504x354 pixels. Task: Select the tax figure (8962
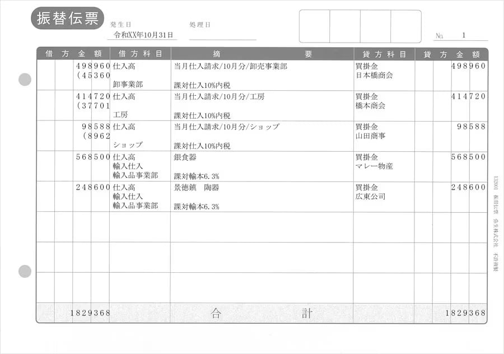point(96,136)
